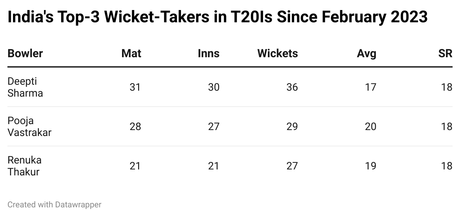Screen dimensions: 460x217
Task: Sort by the Mat column header
Action: 131,54
